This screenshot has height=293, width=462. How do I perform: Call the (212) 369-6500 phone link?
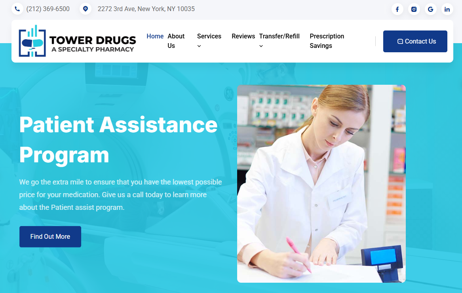[48, 9]
